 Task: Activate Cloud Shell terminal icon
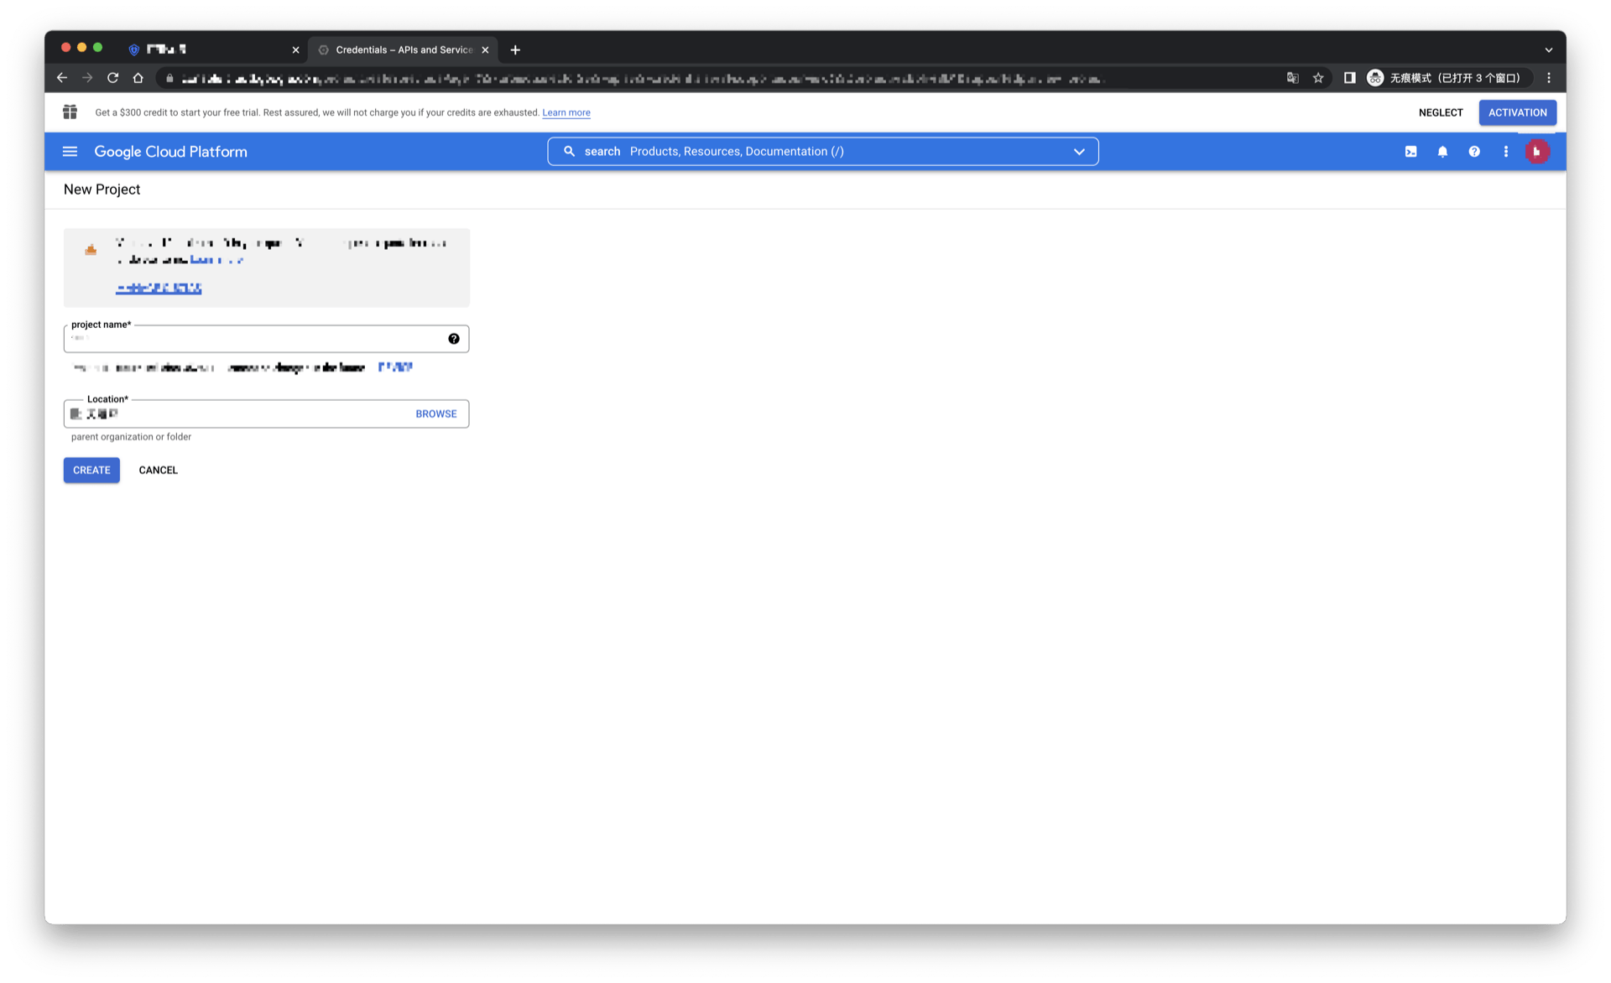[x=1410, y=152]
